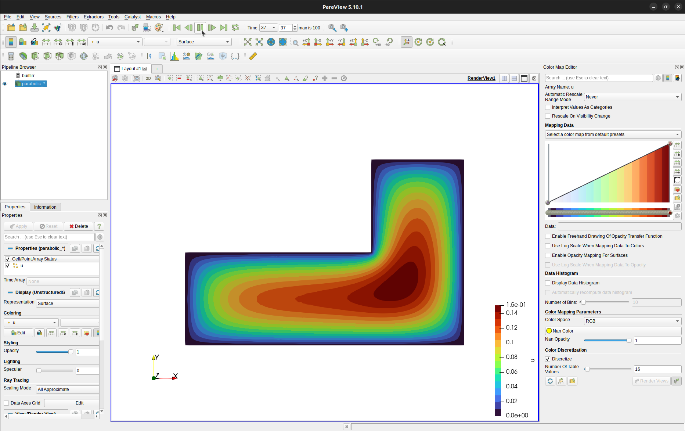Enable Data Axes Grid checkbox
Viewport: 685px width, 431px height.
point(6,403)
